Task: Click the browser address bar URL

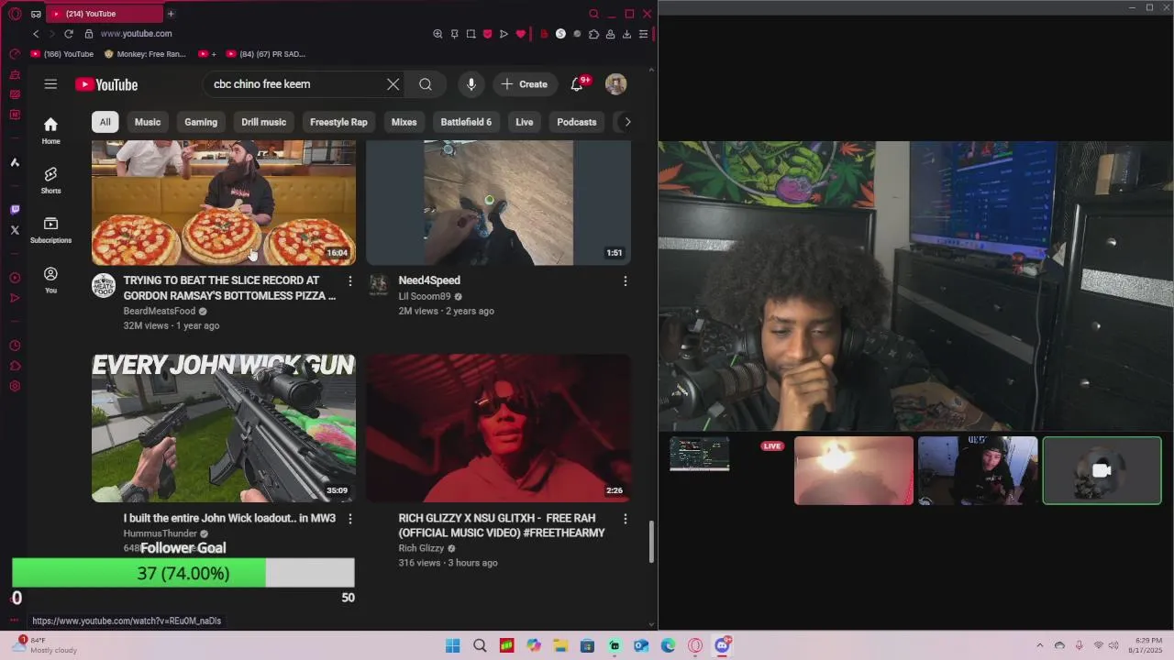Action: 136,34
